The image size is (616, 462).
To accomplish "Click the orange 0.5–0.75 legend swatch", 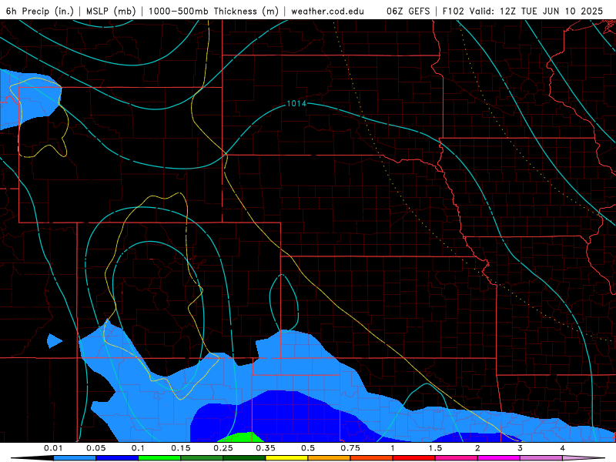I will [x=330, y=458].
